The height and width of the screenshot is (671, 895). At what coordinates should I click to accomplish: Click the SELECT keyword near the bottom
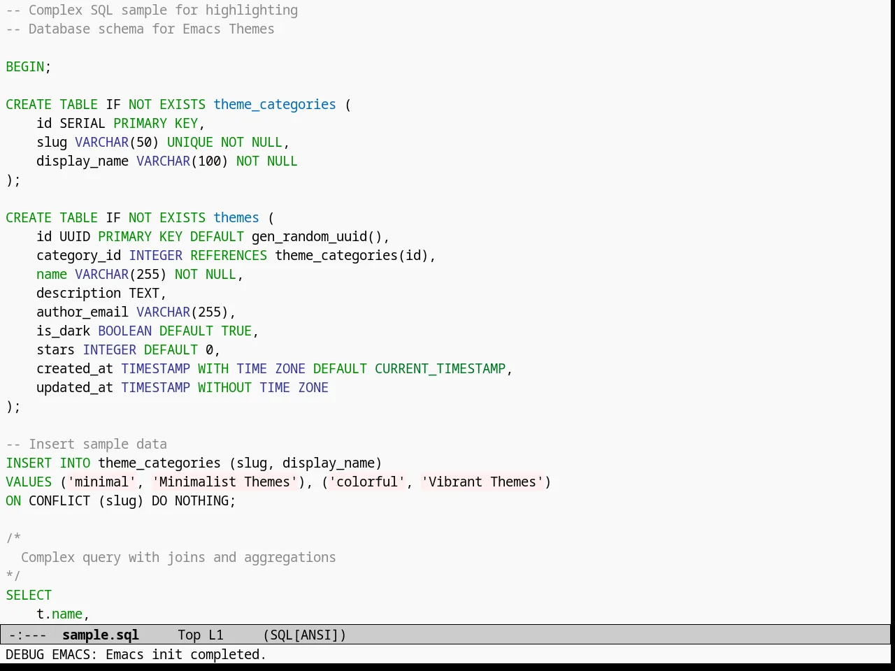pos(29,595)
